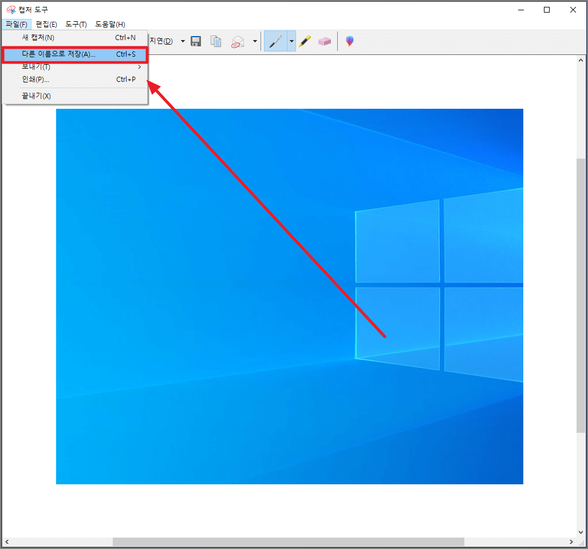The image size is (588, 549).
Task: Click the horizontal scrollbar thumb
Action: (289, 542)
